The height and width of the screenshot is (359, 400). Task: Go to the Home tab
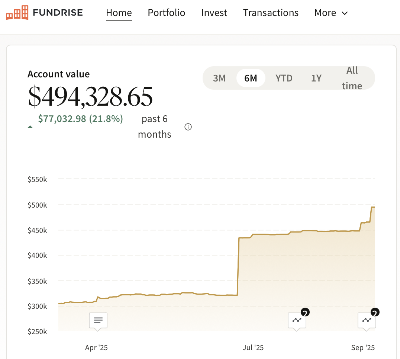pyautogui.click(x=119, y=13)
